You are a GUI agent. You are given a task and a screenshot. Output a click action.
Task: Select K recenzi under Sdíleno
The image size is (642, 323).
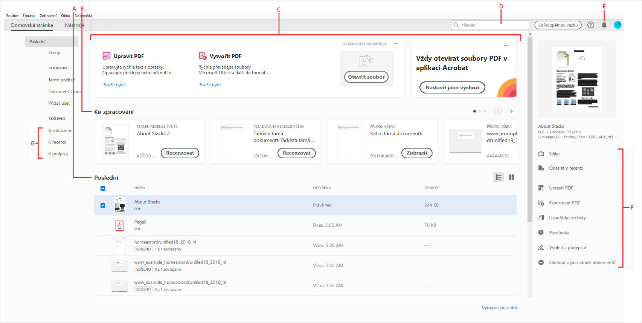click(57, 142)
